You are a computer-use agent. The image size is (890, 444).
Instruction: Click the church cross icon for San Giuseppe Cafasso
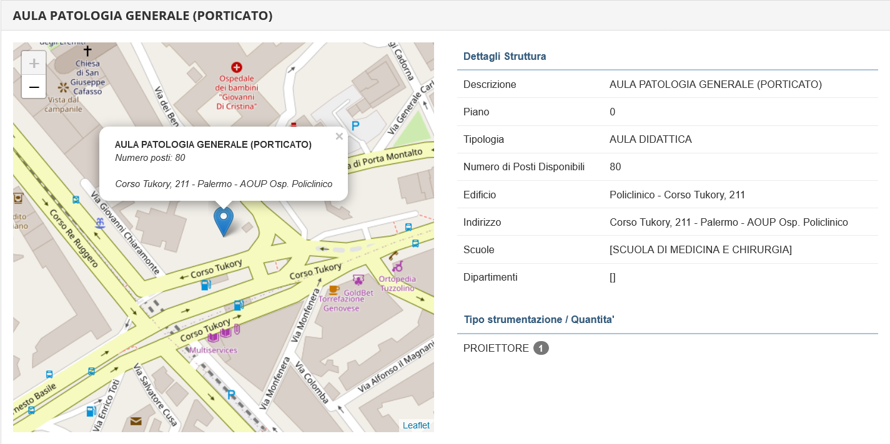[87, 51]
